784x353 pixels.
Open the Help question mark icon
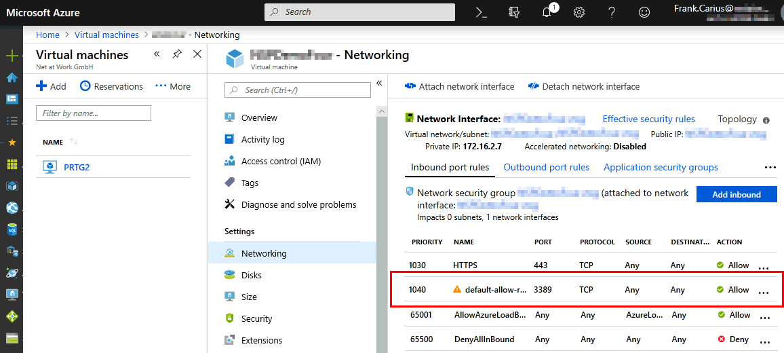(612, 12)
